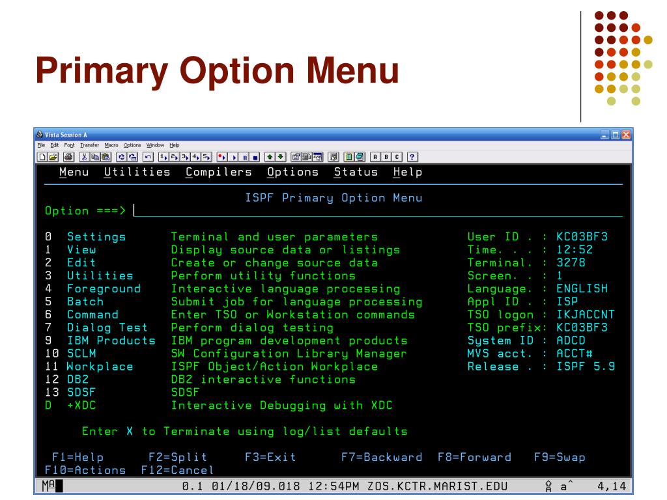Viewport: 667px width, 500px height.
Task: Start macro recording with red dot icon
Action: [221, 158]
